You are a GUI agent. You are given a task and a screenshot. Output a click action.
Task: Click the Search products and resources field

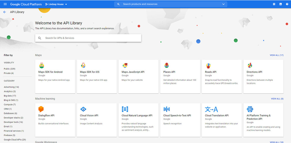click(x=171, y=4)
